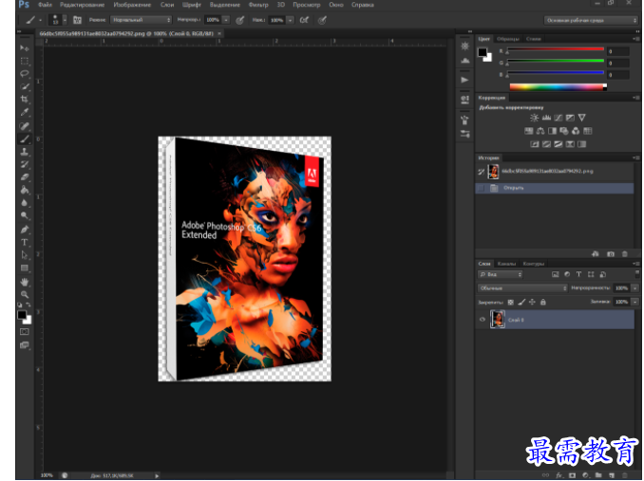Select the Dodge tool

[x=25, y=215]
